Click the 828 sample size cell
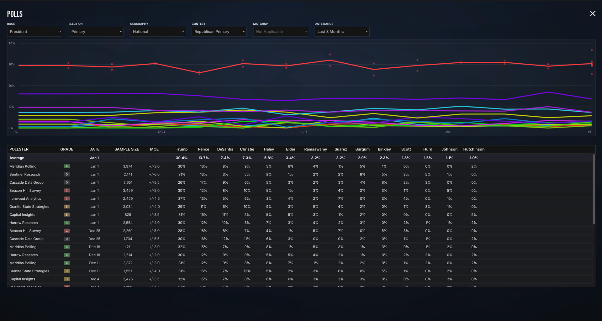Viewport: 602px width, 321px height. click(128, 215)
